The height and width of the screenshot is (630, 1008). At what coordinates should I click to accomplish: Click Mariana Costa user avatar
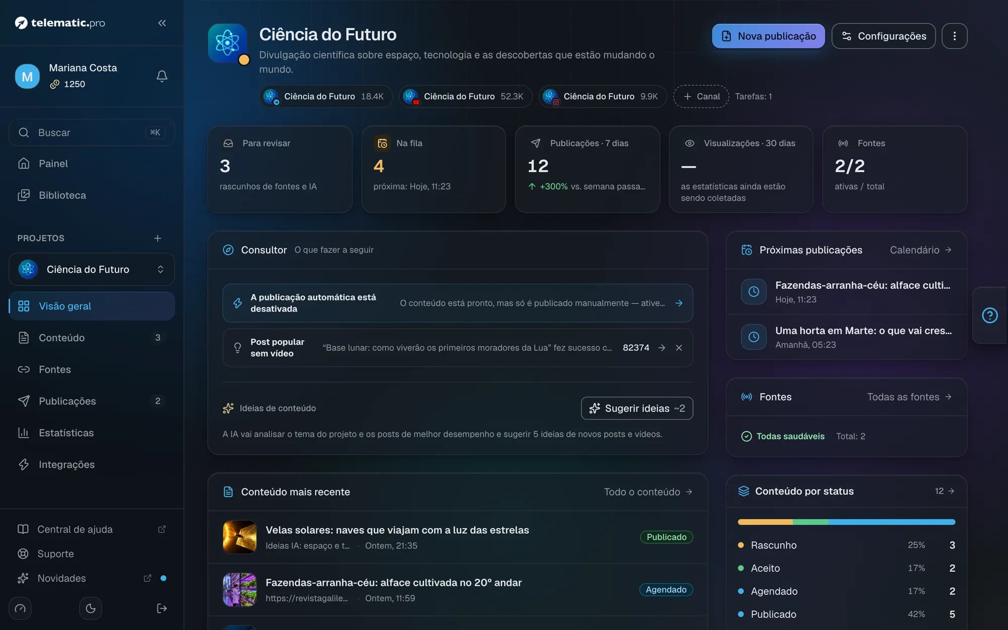pyautogui.click(x=27, y=76)
